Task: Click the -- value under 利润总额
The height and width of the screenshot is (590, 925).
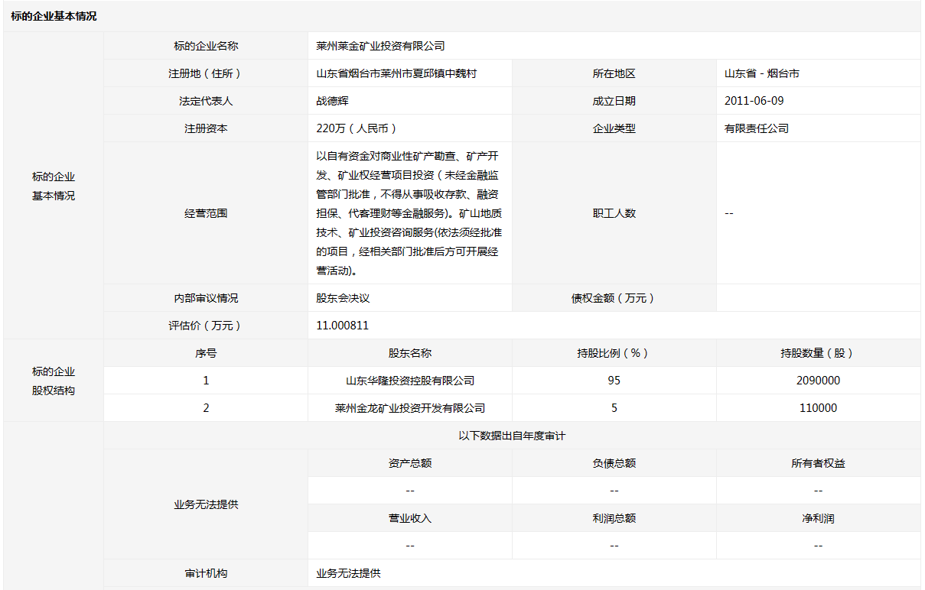Action: 614,546
